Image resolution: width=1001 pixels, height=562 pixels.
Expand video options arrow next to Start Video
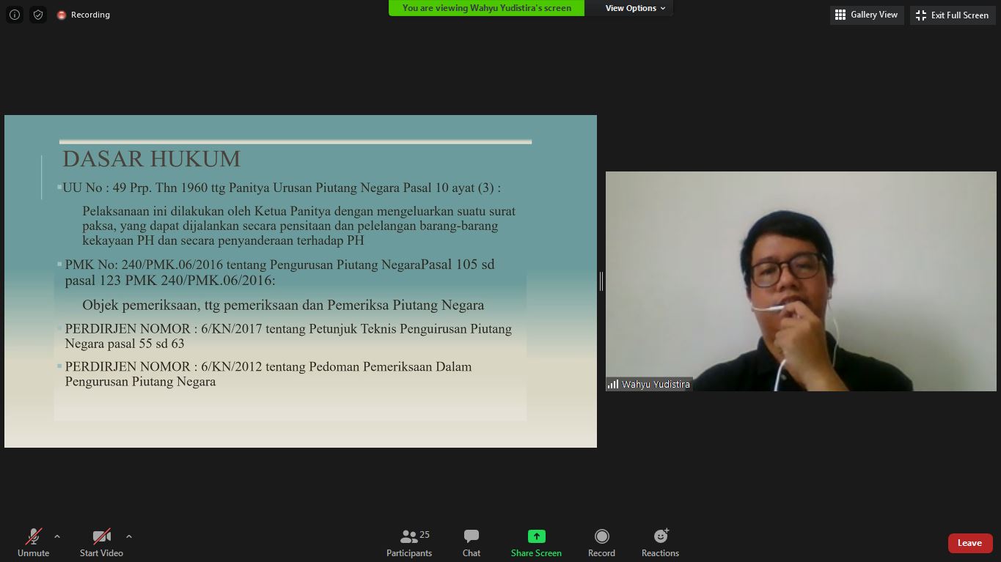tap(129, 536)
